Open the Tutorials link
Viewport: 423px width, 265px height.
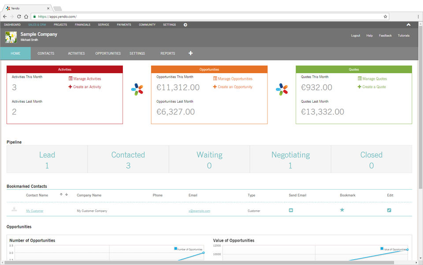(x=404, y=36)
